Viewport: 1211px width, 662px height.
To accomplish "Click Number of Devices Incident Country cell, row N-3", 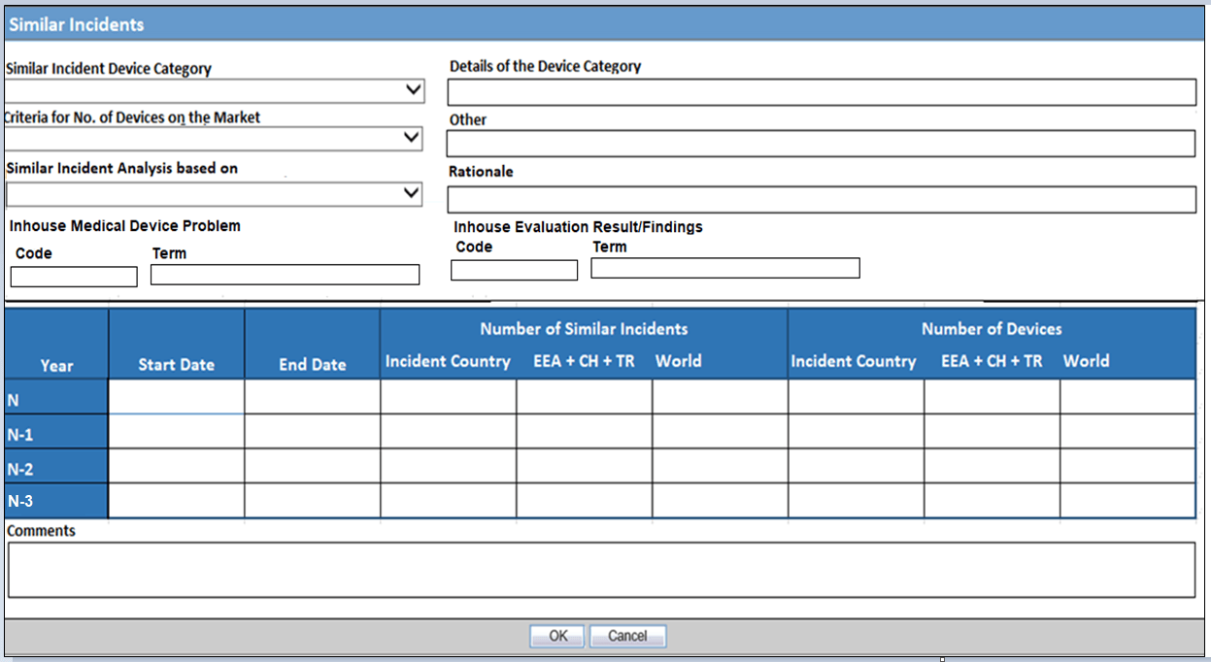I will click(856, 501).
